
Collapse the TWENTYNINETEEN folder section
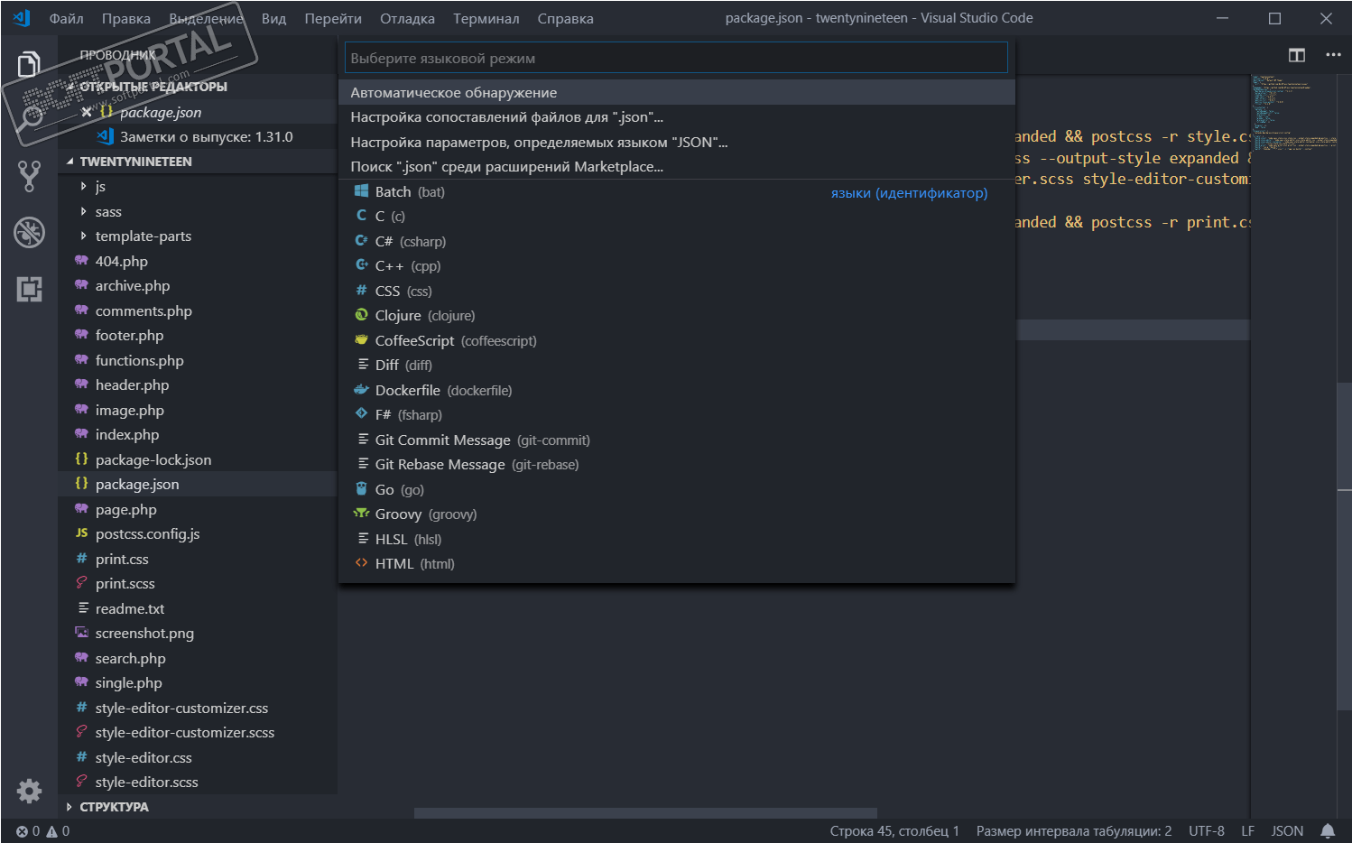pyautogui.click(x=135, y=162)
